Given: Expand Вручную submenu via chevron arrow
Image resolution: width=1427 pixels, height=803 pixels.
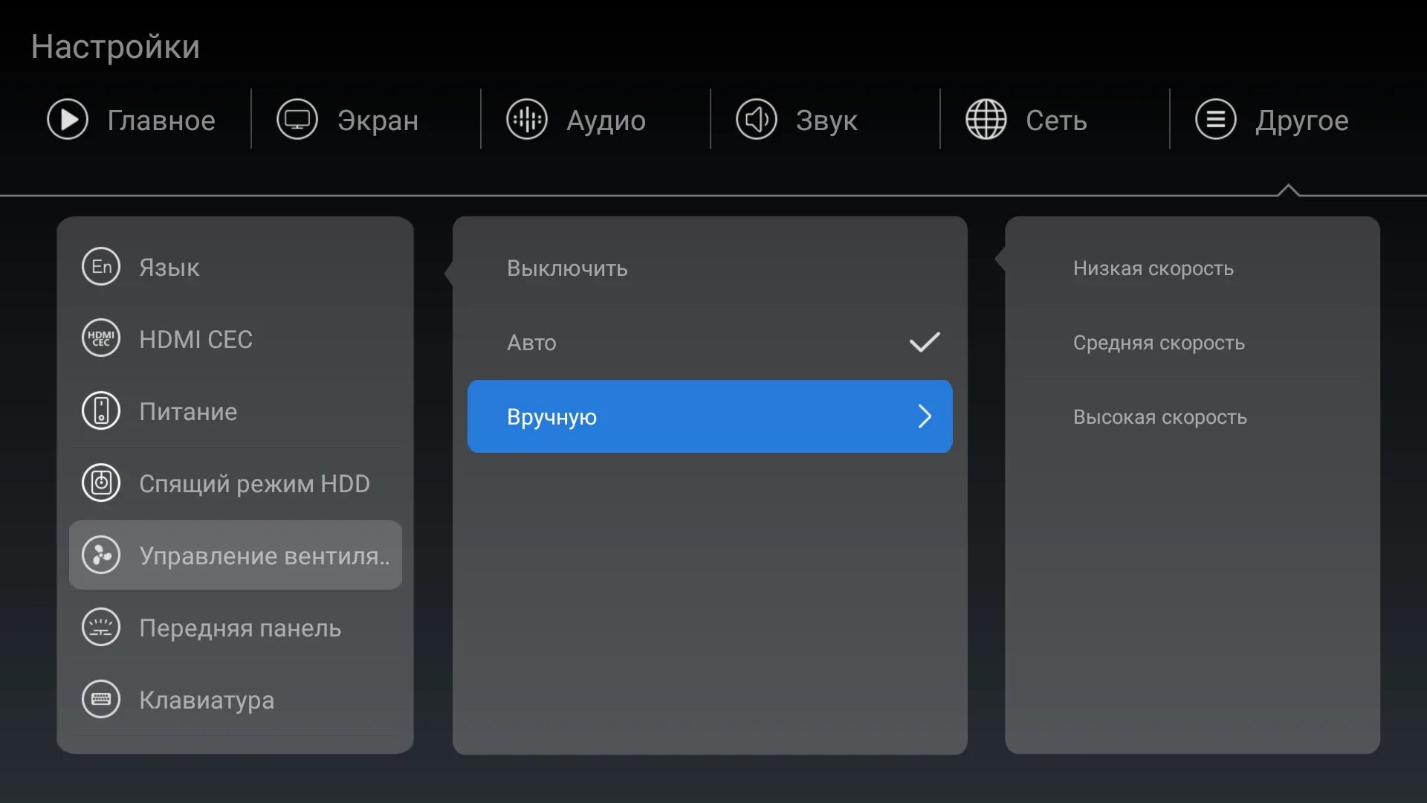Looking at the screenshot, I should (x=924, y=417).
